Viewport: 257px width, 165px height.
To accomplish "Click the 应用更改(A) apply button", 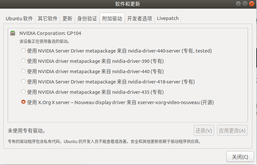I will click(x=232, y=130).
